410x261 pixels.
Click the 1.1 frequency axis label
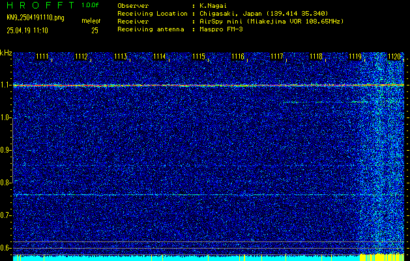(x=5, y=85)
